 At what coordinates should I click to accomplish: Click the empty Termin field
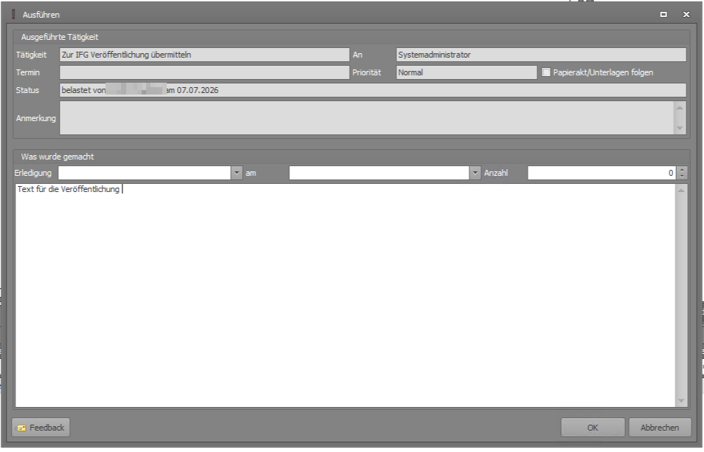[204, 72]
